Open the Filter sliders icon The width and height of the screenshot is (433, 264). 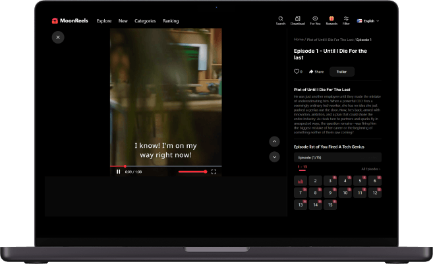pos(346,20)
